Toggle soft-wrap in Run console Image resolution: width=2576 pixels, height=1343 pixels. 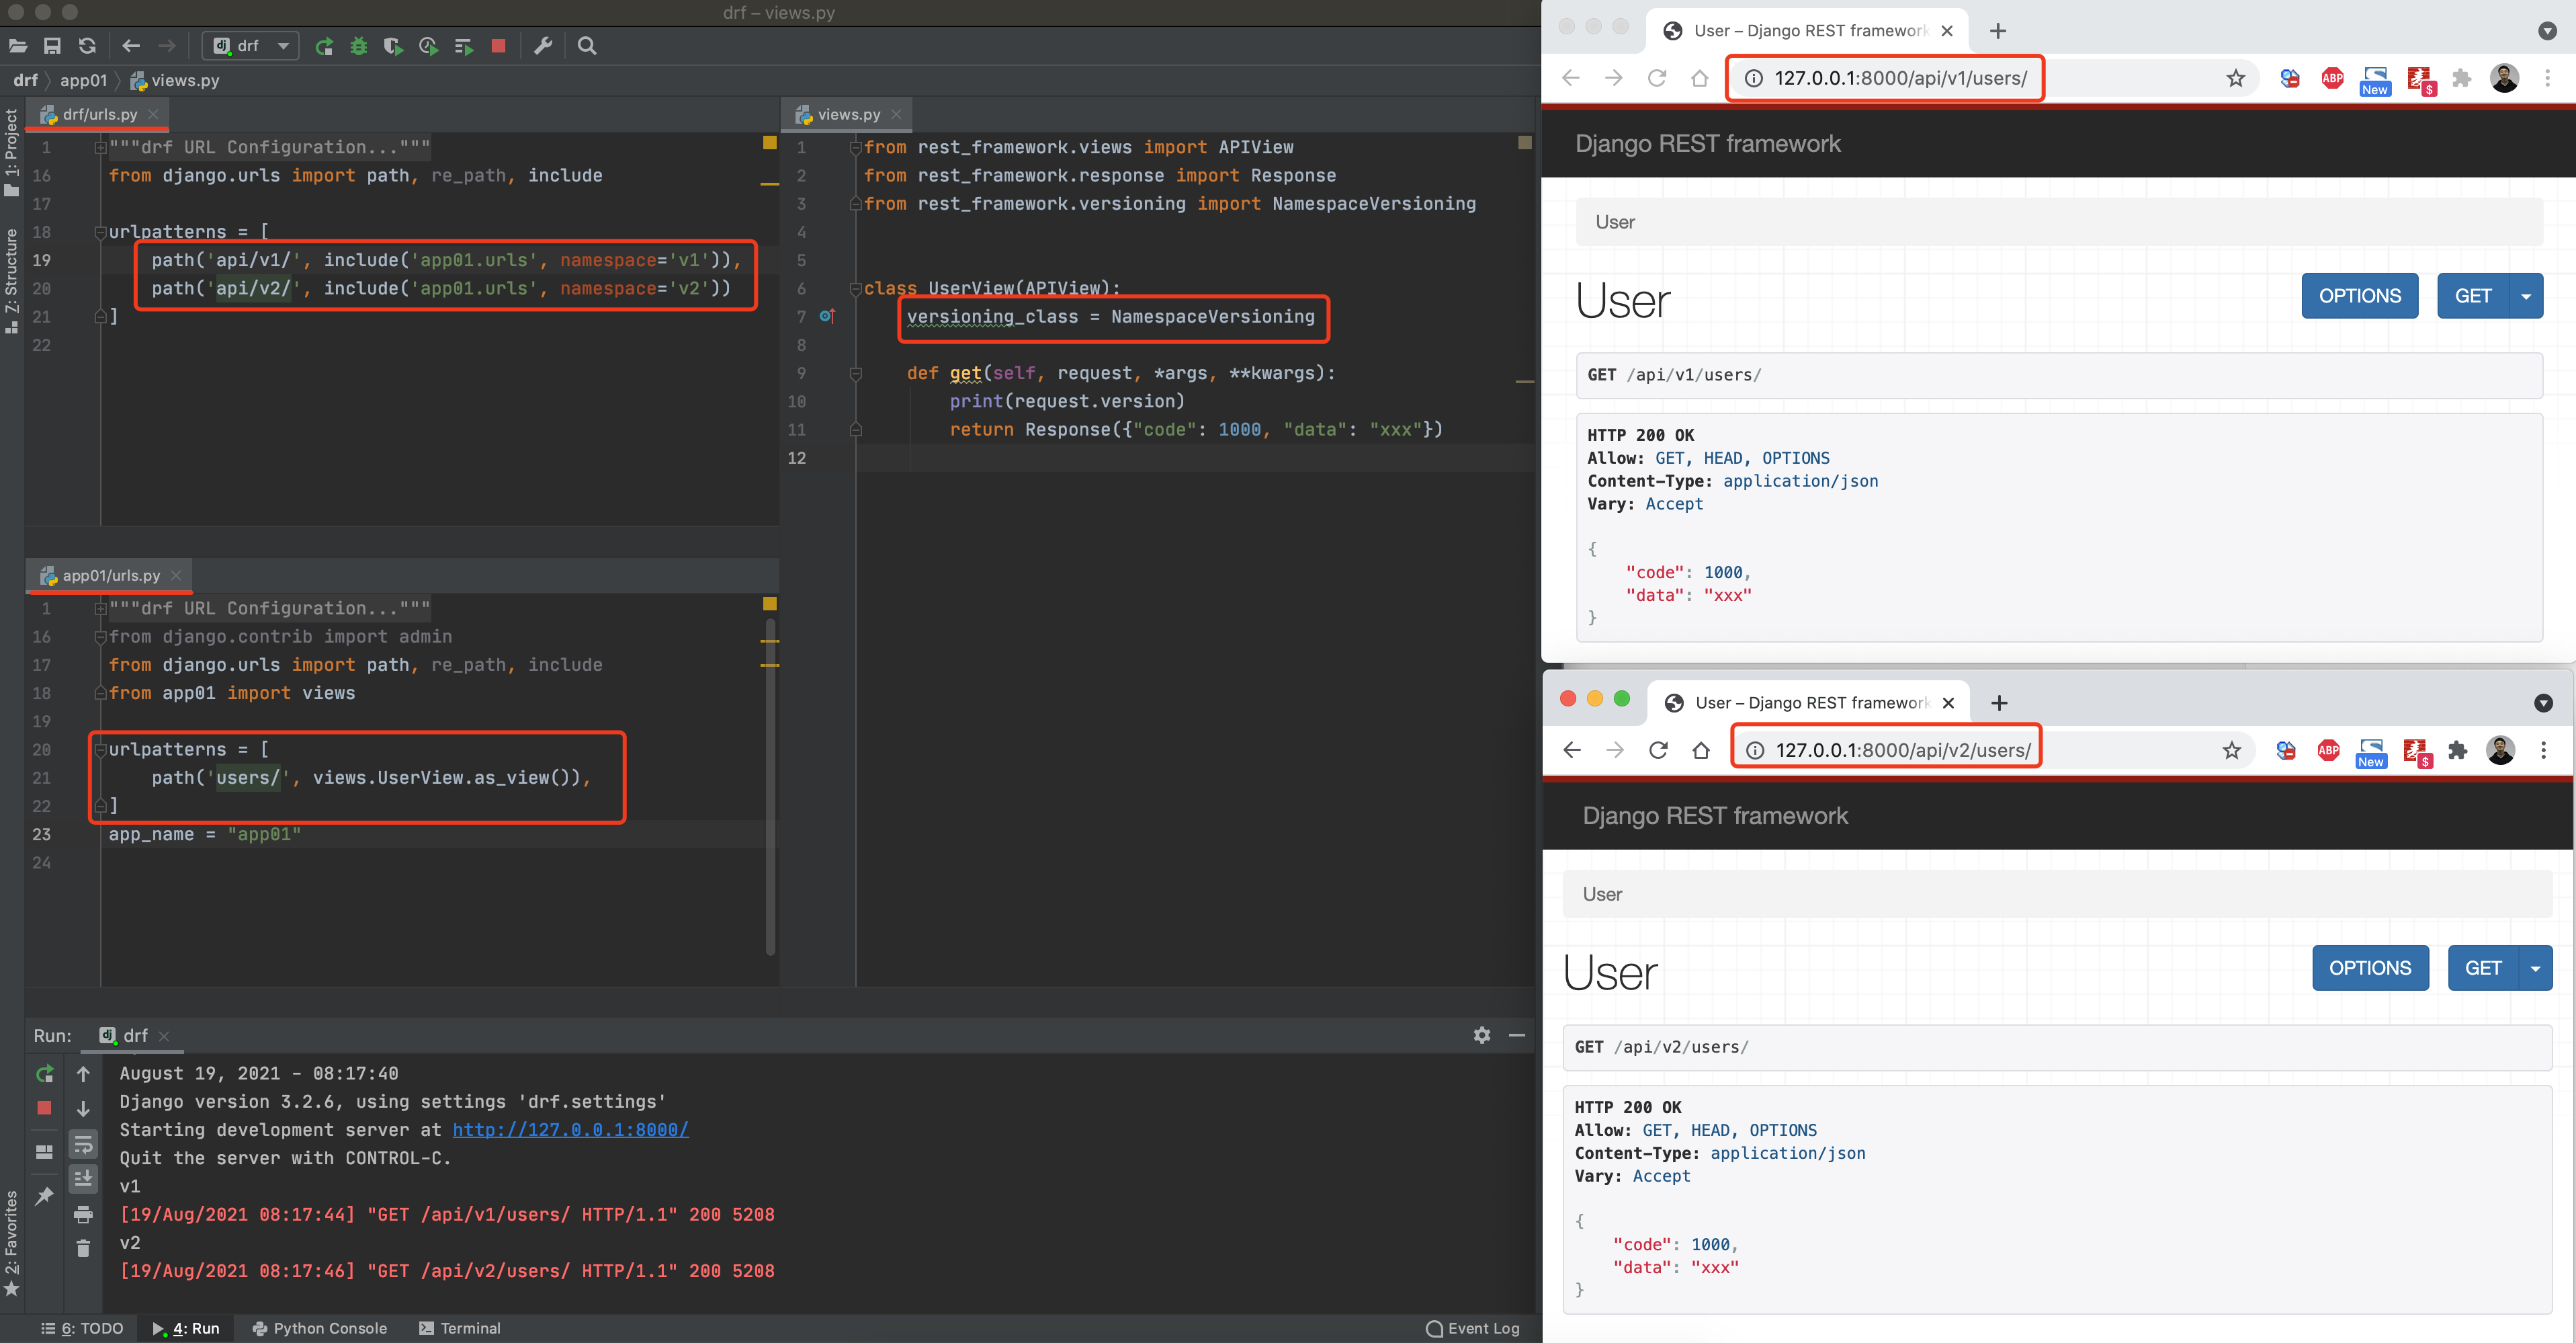[83, 1144]
